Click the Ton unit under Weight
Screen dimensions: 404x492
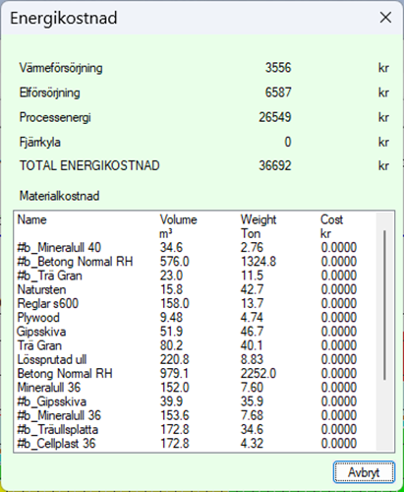point(251,233)
